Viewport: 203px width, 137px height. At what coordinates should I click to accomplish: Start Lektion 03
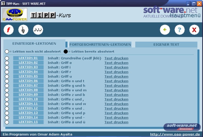click(28, 67)
